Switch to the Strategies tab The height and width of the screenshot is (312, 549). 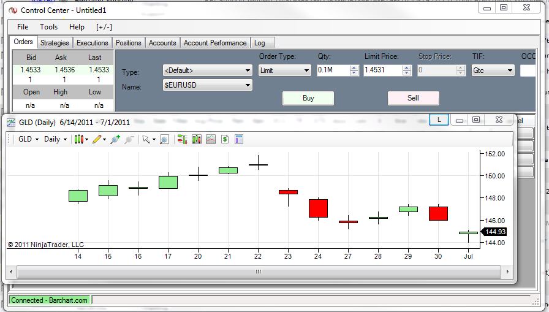click(x=55, y=43)
